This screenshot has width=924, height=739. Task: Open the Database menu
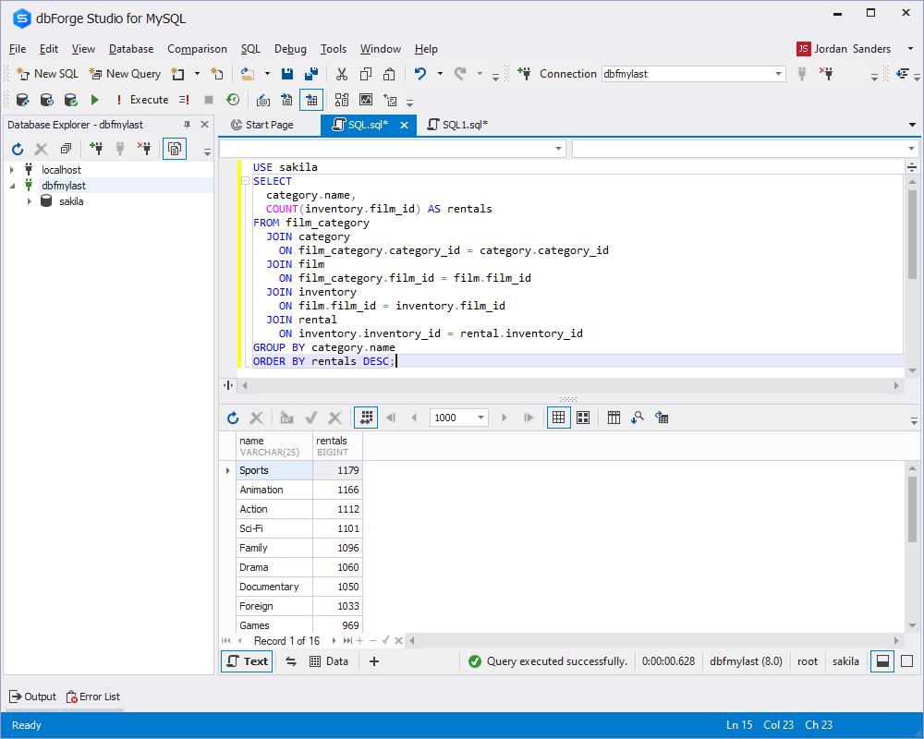131,49
